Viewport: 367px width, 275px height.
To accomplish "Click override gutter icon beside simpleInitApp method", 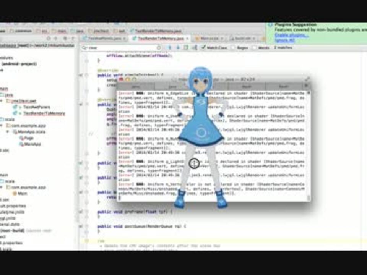I will [x=81, y=75].
